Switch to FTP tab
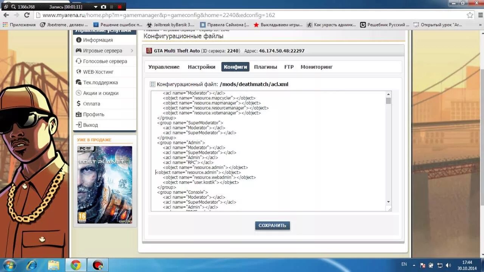The height and width of the screenshot is (272, 484). 289,67
